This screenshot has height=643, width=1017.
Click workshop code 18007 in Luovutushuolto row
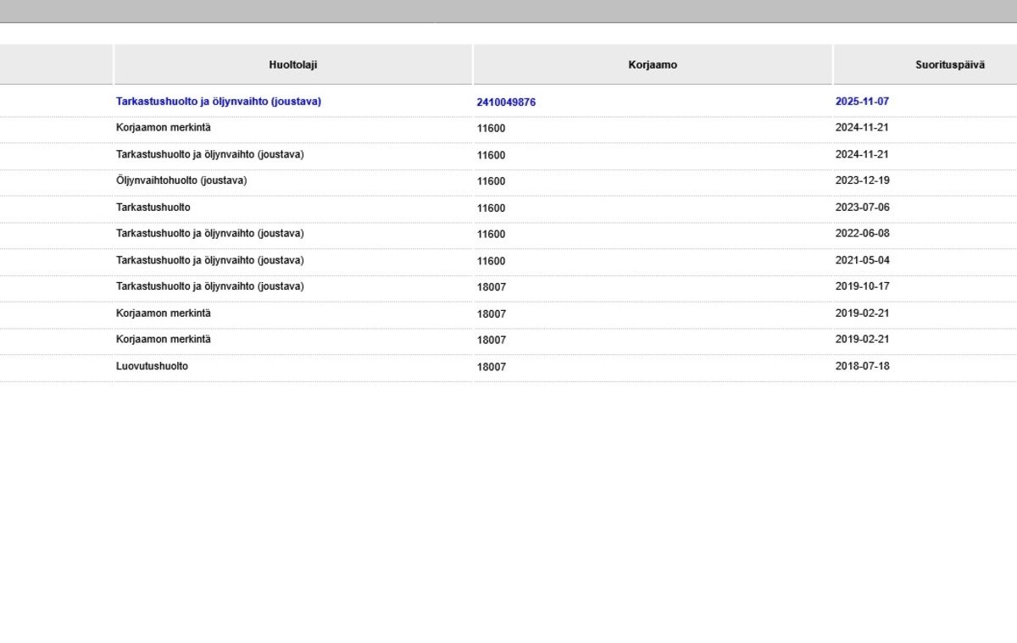[491, 367]
